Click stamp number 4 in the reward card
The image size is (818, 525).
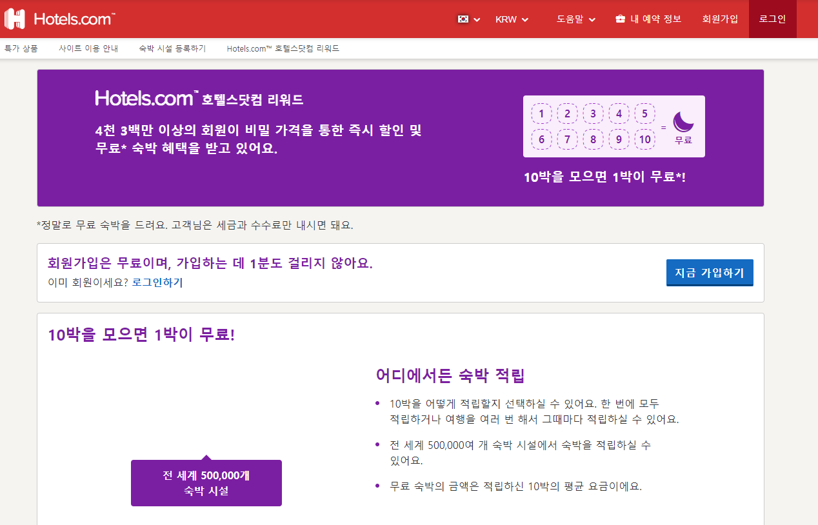tap(619, 114)
